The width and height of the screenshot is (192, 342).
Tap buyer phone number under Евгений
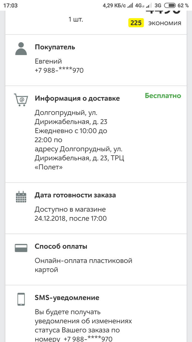coord(59,70)
